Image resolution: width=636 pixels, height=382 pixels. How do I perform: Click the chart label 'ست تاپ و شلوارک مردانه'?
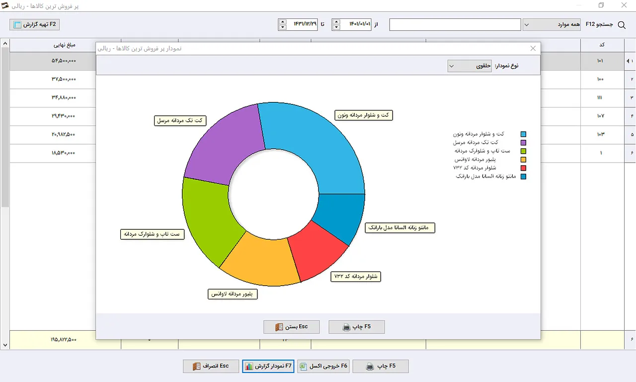[x=153, y=234]
